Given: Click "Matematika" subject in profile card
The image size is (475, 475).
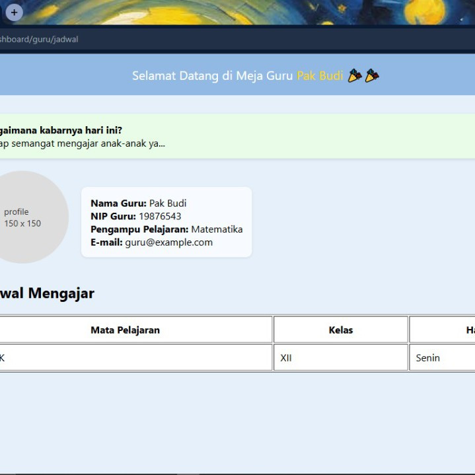Looking at the screenshot, I should tap(217, 229).
